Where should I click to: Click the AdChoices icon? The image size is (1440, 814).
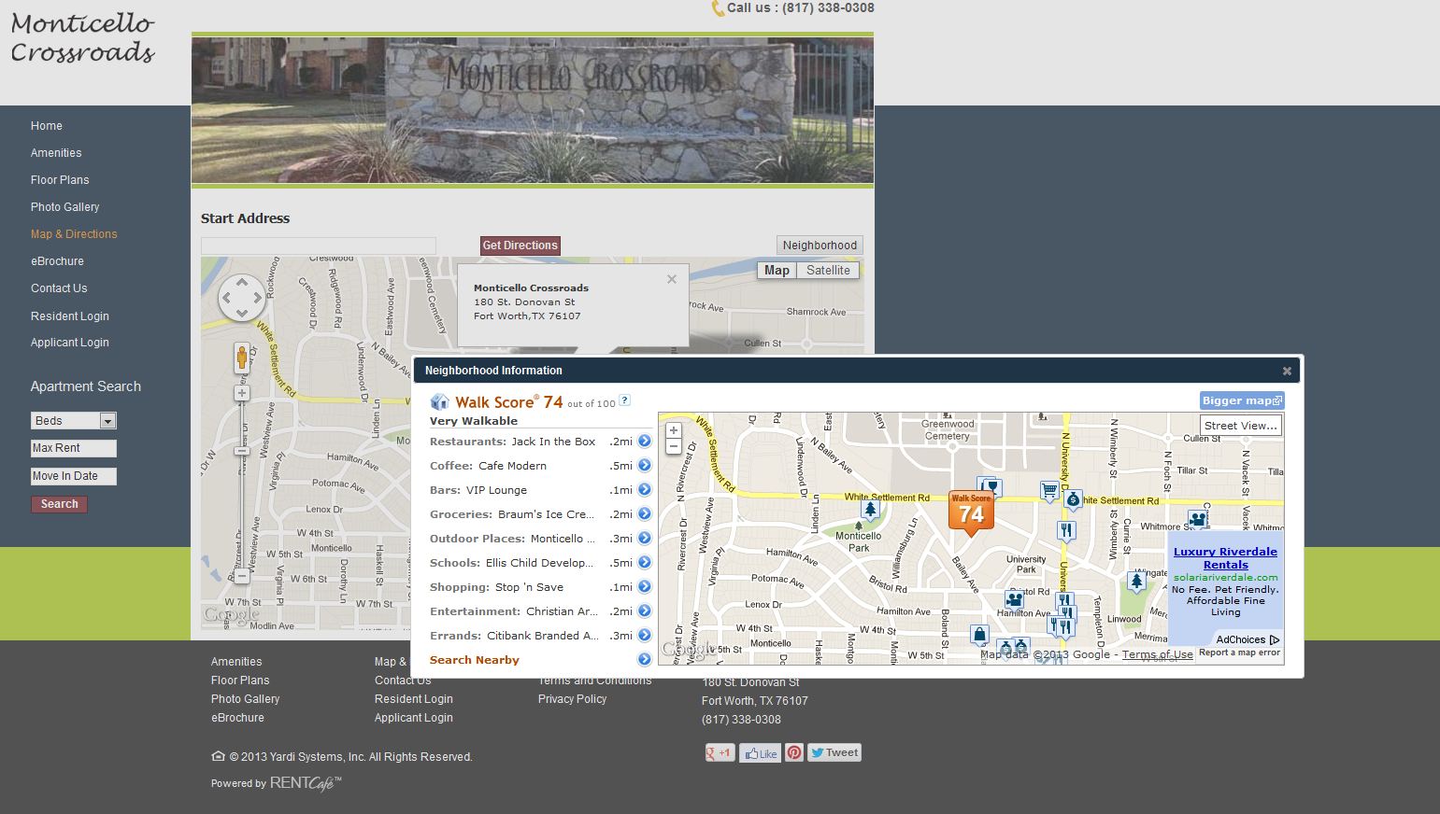[1275, 639]
